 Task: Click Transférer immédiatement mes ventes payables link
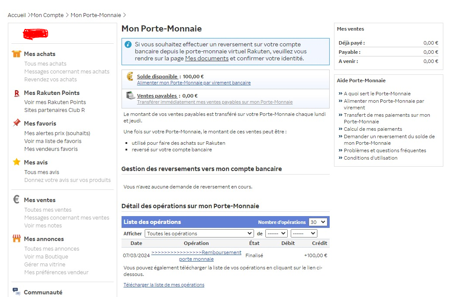[x=215, y=102]
